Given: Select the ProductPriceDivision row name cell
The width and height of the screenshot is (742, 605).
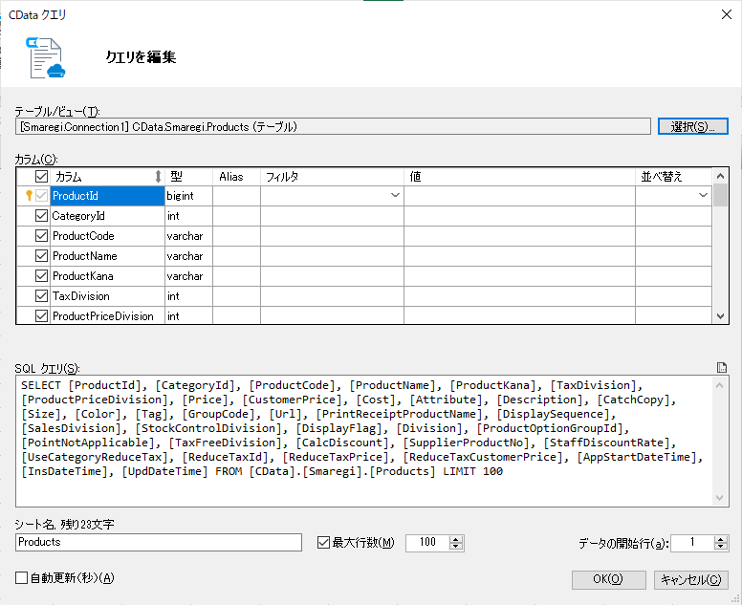Looking at the screenshot, I should pos(107,316).
